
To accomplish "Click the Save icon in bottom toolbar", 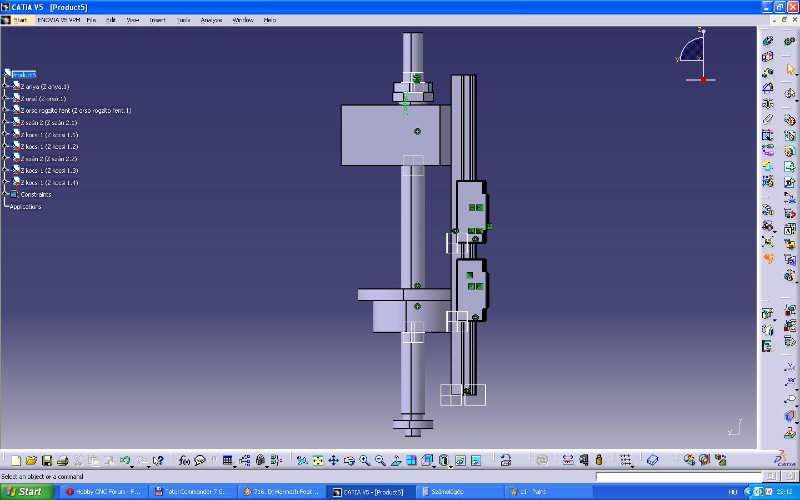I will (47, 461).
